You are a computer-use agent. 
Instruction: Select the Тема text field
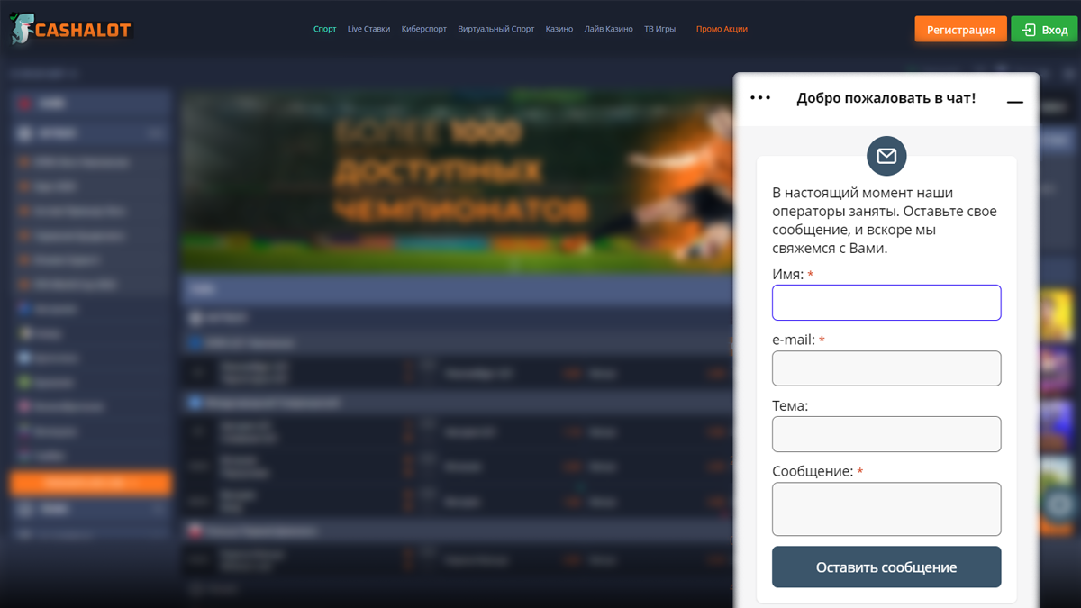(x=886, y=434)
